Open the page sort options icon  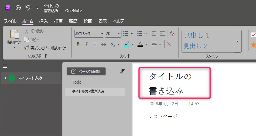click(x=122, y=71)
